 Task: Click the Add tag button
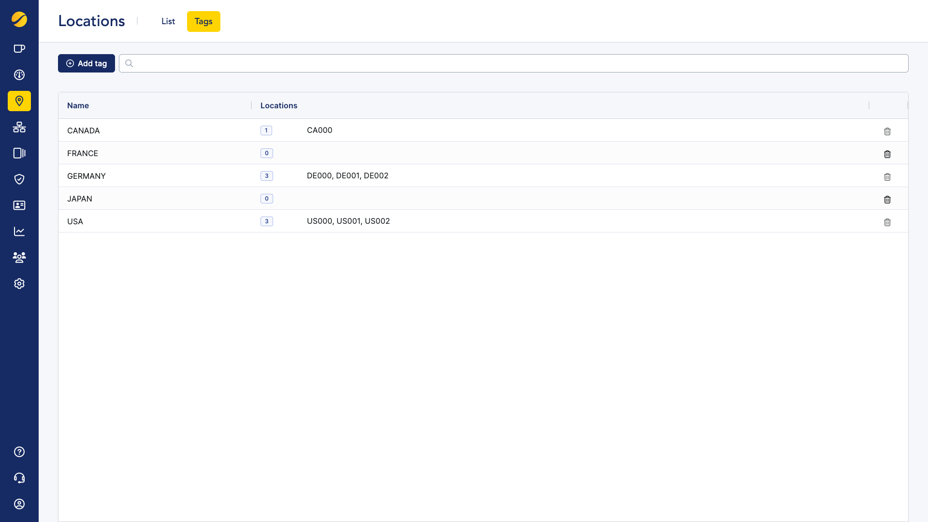(x=86, y=63)
